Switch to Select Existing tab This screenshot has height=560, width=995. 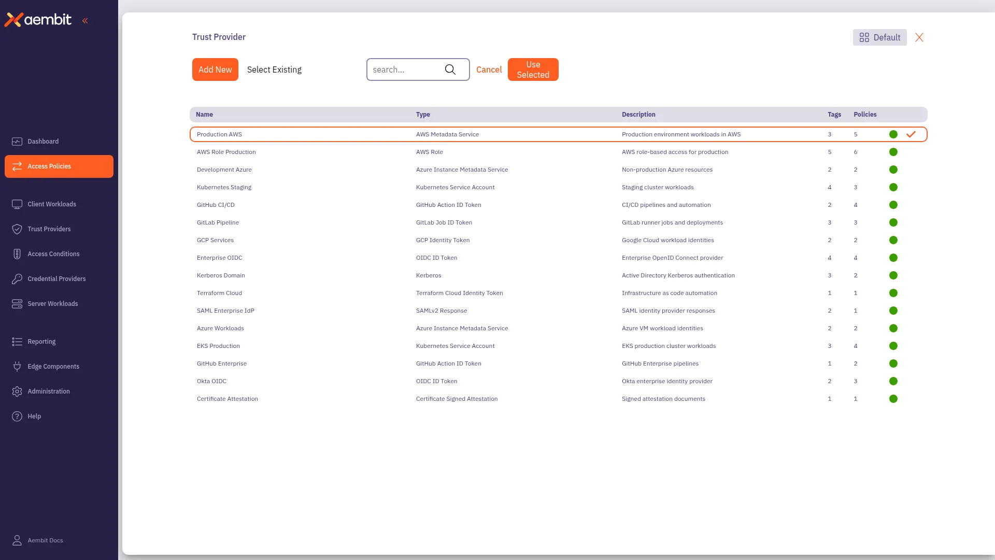pos(274,69)
